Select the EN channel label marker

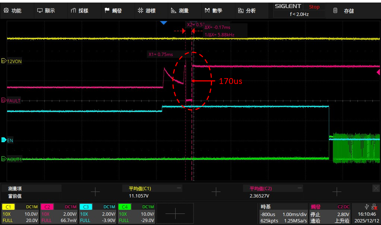pos(7,140)
